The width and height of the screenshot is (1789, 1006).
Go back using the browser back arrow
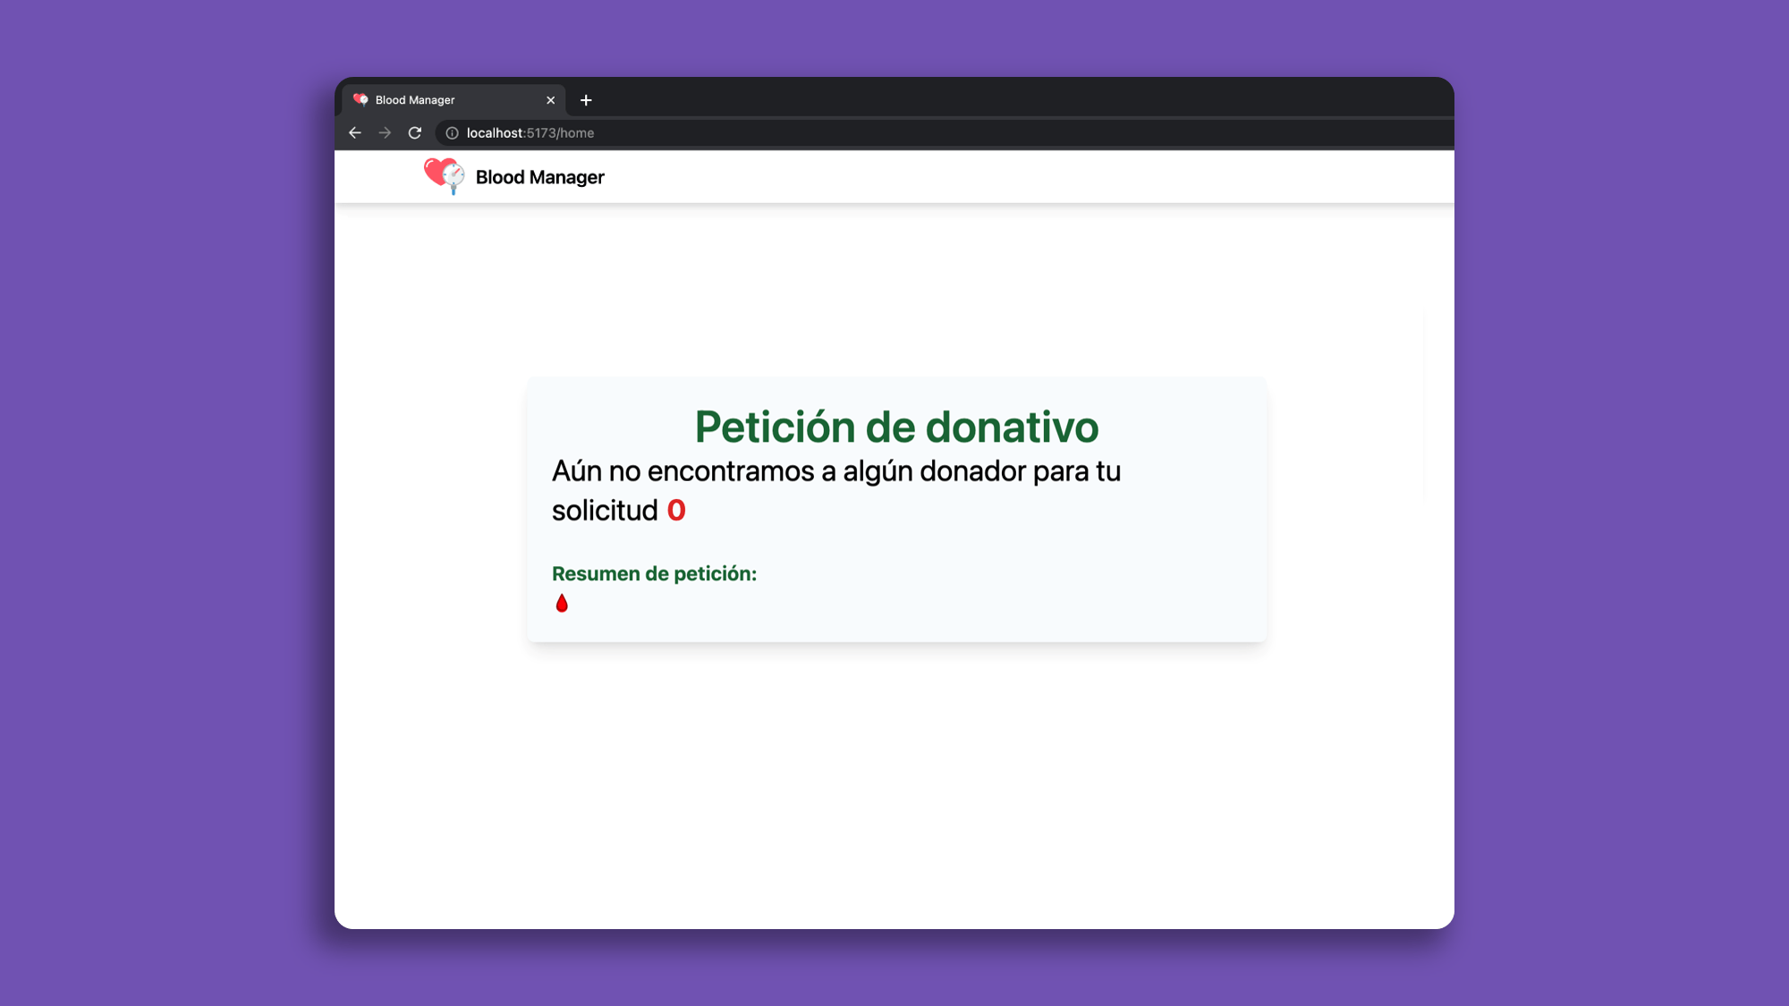[x=355, y=133]
